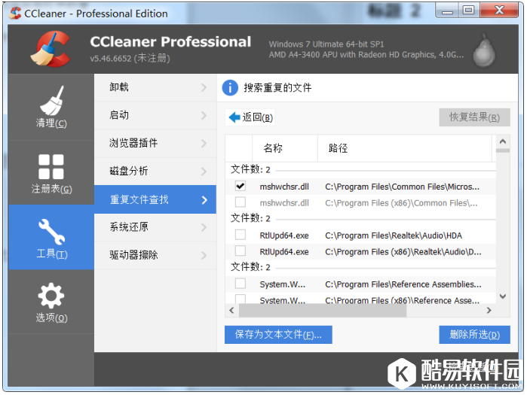
Task: Expand the 卸载 menu chevron
Action: point(204,87)
